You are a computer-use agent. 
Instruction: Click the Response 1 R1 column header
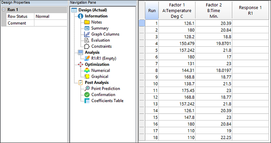click(251, 10)
